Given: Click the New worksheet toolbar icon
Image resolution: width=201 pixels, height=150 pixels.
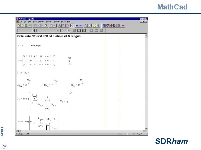Looking at the screenshot, I should [19, 26].
